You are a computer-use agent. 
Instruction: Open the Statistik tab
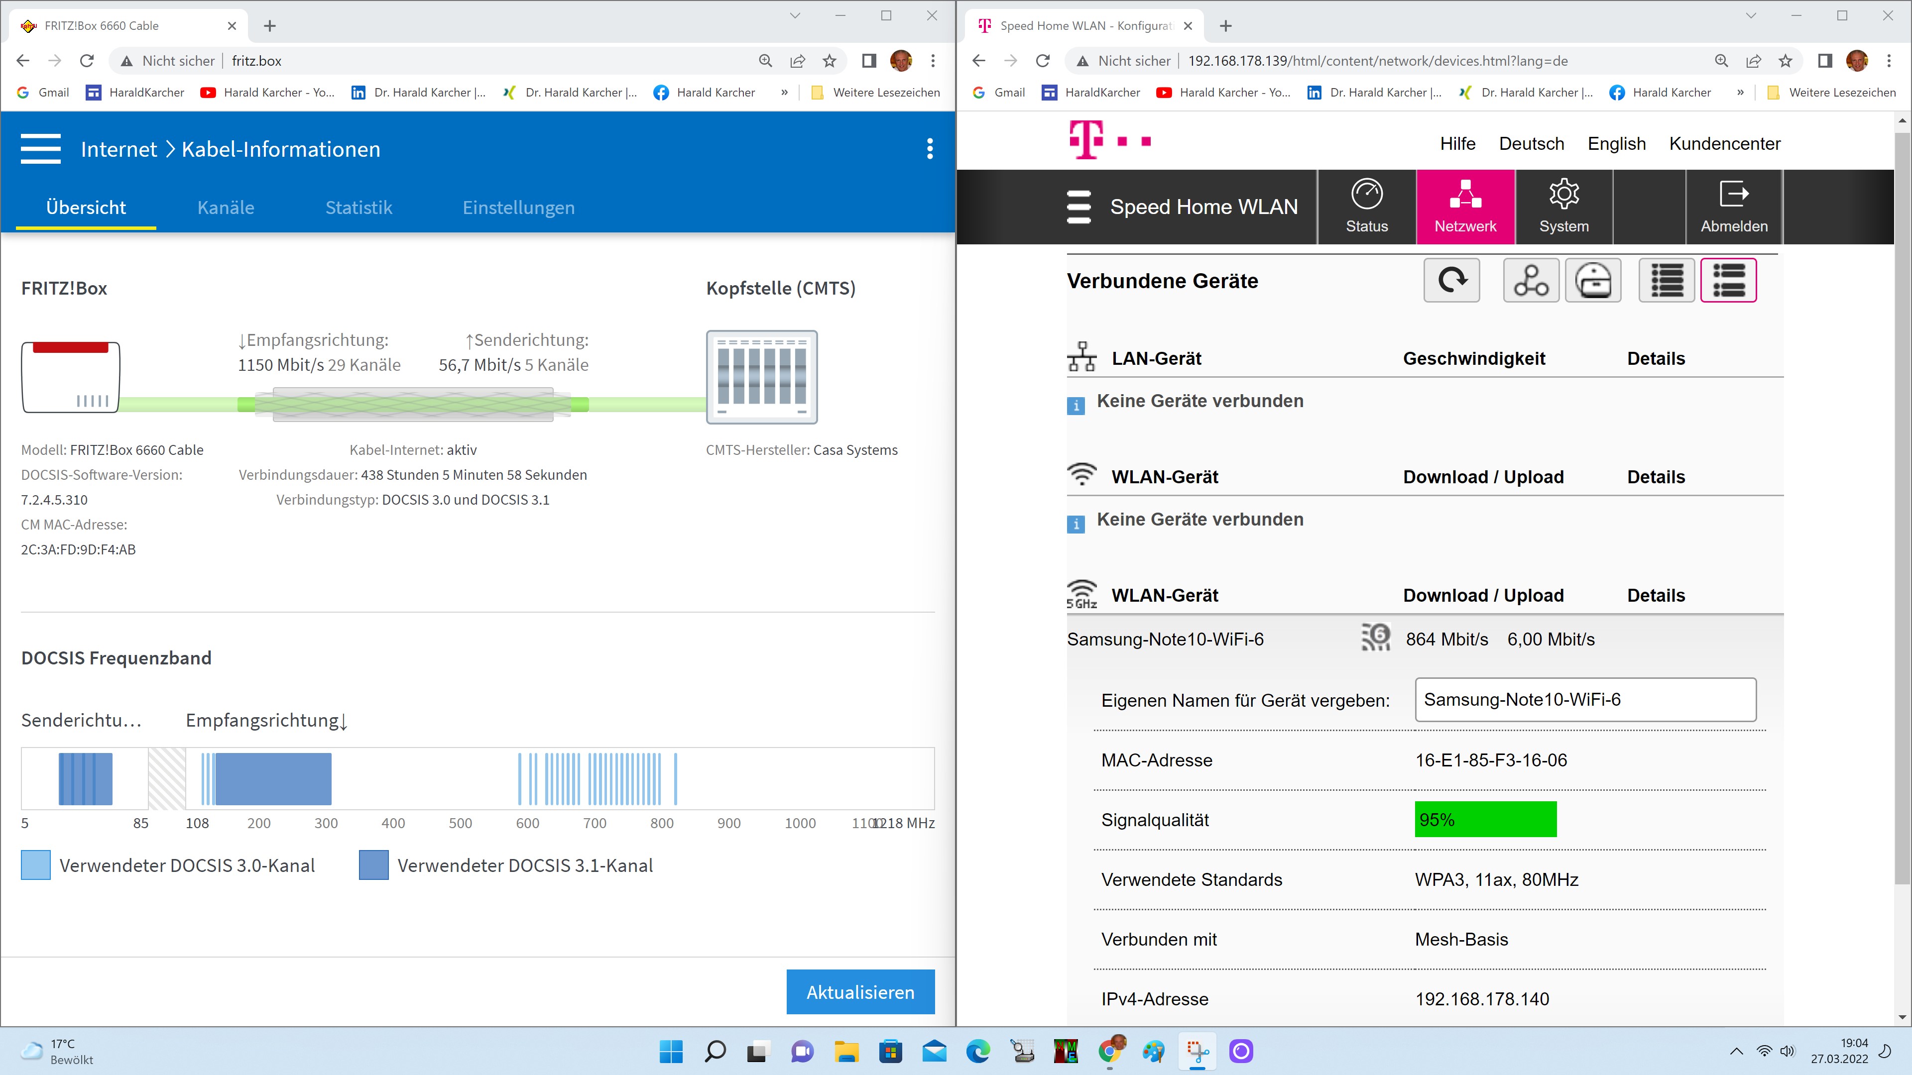click(x=358, y=208)
